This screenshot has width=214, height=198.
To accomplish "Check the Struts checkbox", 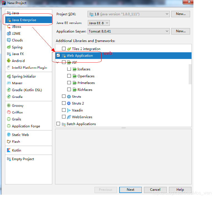I will click(x=64, y=96).
